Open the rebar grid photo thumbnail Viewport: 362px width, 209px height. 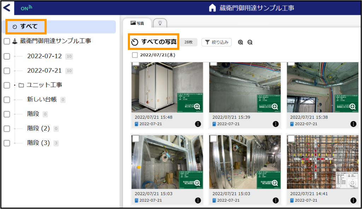323,162
